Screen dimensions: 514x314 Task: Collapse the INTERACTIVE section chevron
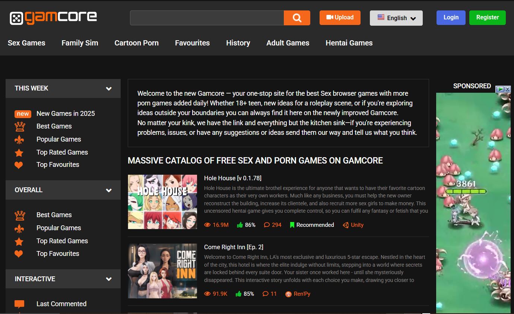109,279
